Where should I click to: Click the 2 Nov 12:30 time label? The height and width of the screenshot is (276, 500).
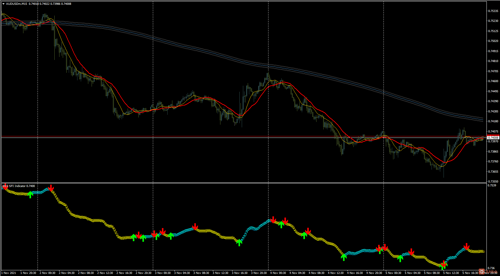[105, 273]
